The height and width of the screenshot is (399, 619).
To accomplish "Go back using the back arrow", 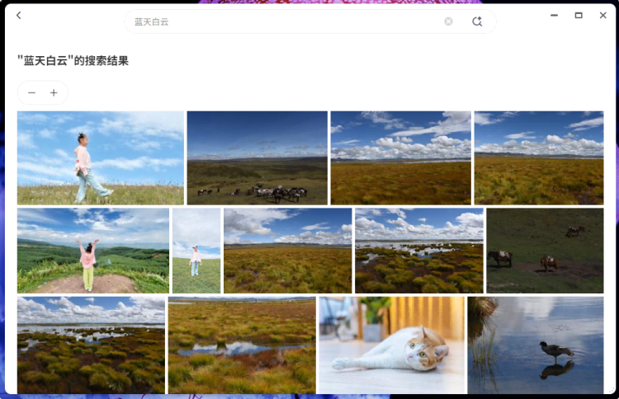I will pyautogui.click(x=19, y=16).
